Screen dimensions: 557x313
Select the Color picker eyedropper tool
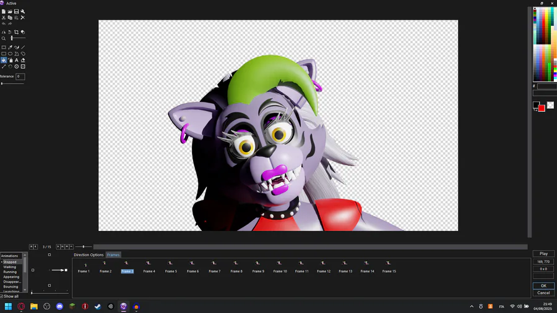click(10, 47)
